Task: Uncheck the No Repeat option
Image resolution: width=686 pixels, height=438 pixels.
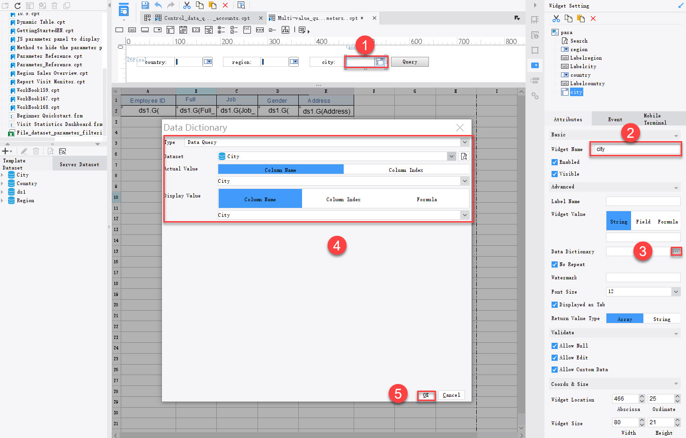Action: pyautogui.click(x=554, y=264)
